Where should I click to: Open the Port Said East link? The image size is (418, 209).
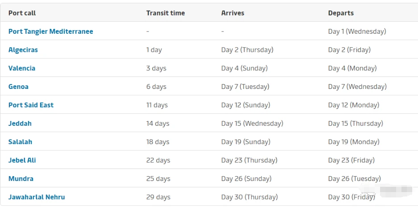tap(31, 105)
